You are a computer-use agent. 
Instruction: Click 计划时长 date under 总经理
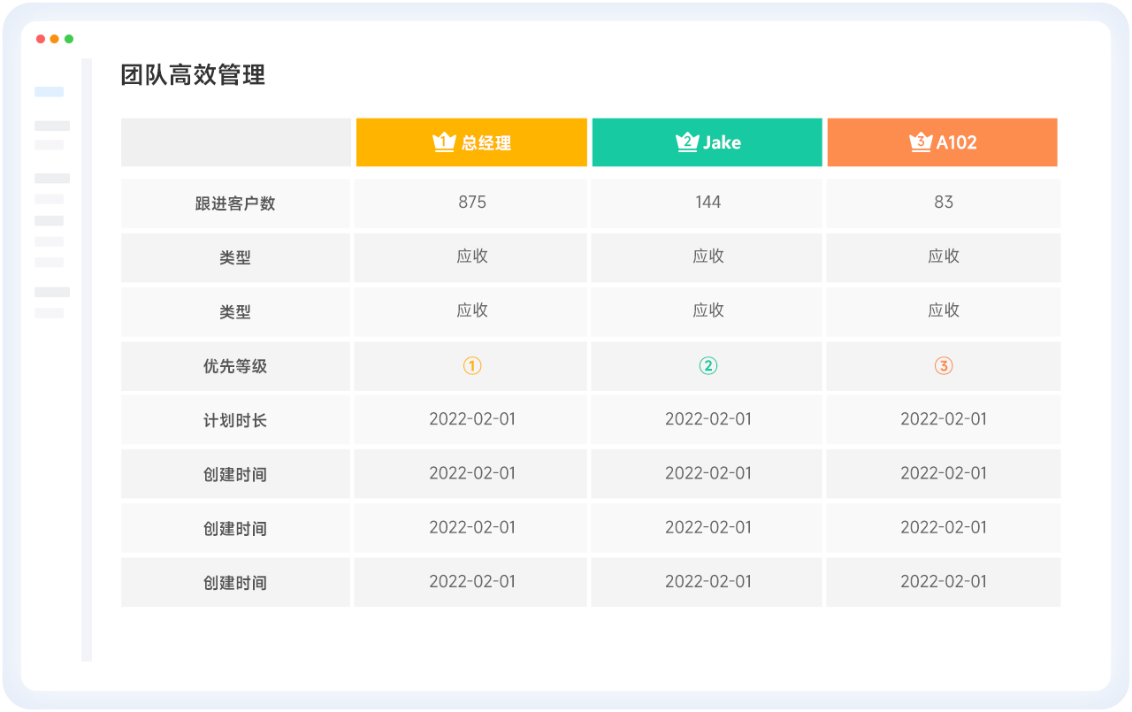472,419
